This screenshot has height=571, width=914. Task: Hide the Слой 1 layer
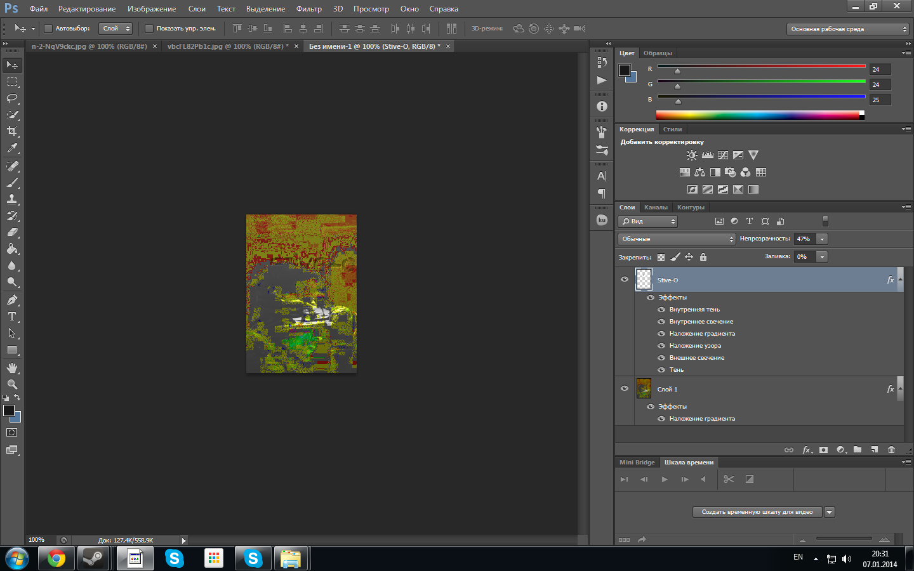point(625,388)
